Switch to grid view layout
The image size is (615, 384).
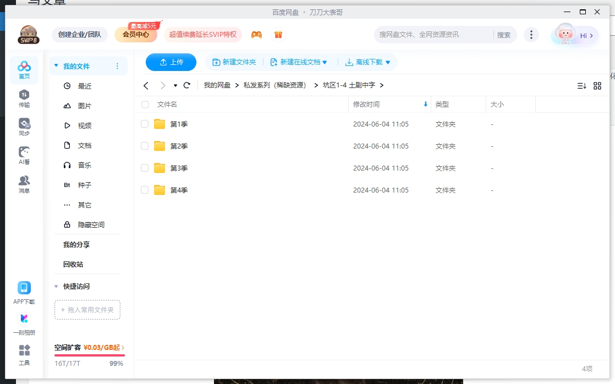tap(597, 86)
